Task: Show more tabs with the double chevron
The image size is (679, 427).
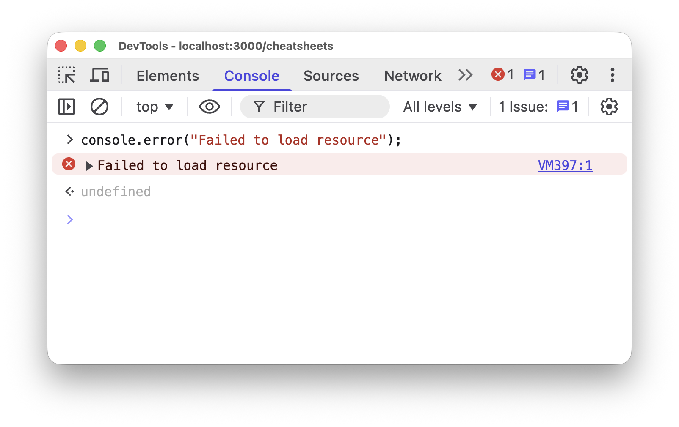Action: point(465,75)
